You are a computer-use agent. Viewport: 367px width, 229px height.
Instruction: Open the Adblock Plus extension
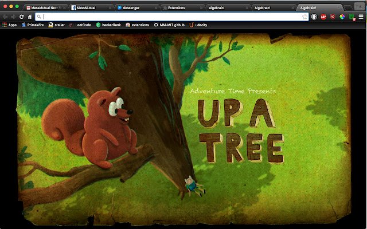pyautogui.click(x=323, y=17)
